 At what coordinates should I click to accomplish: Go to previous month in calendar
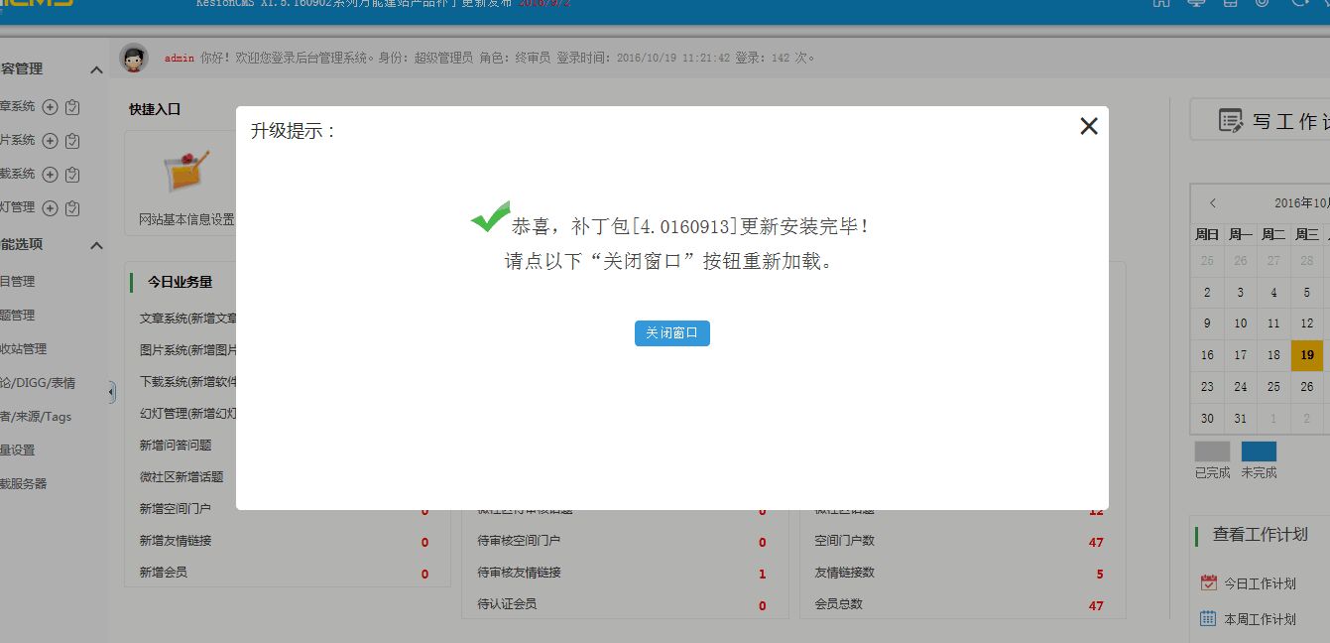click(1212, 203)
